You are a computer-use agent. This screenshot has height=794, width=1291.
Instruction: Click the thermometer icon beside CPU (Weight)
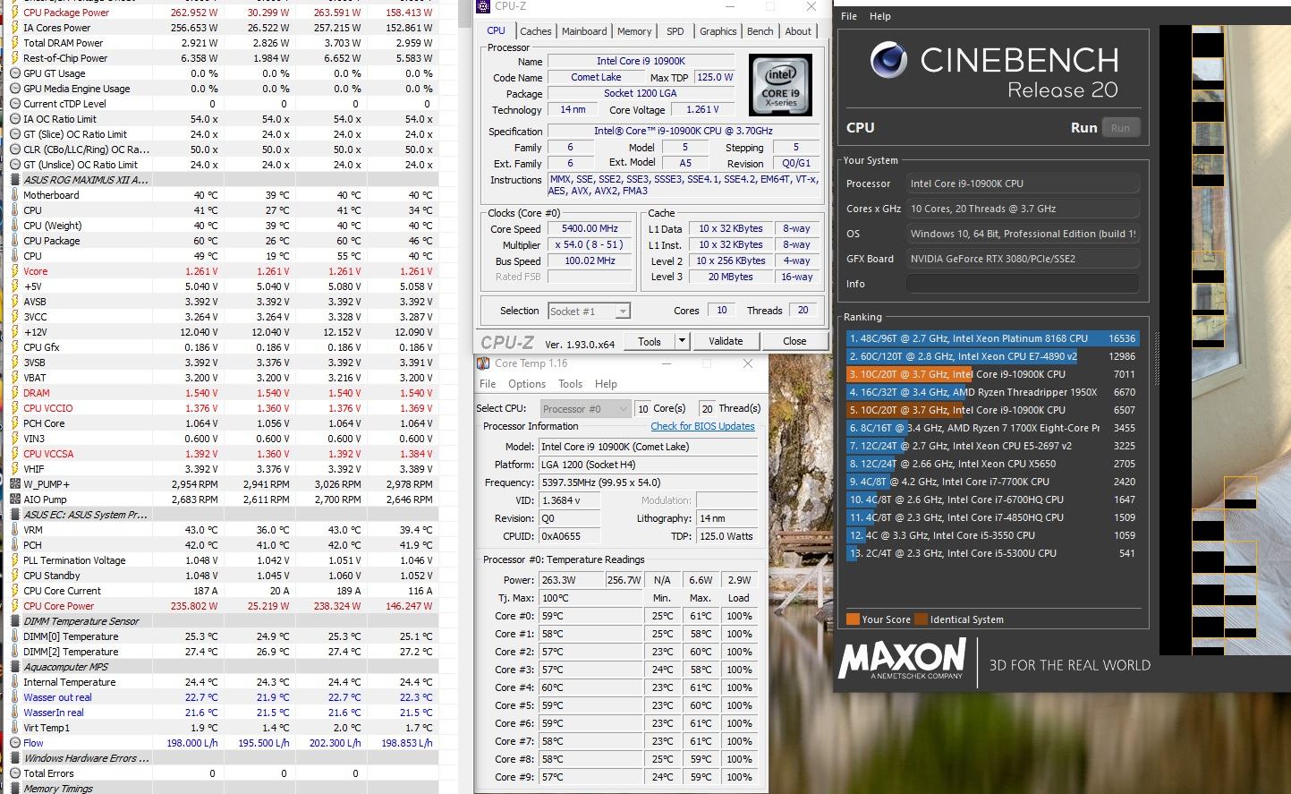(14, 226)
